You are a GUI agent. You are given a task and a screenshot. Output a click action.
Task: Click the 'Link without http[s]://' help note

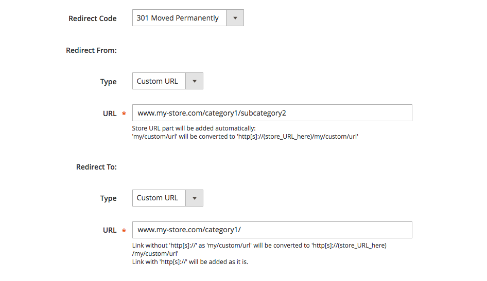coord(259,249)
